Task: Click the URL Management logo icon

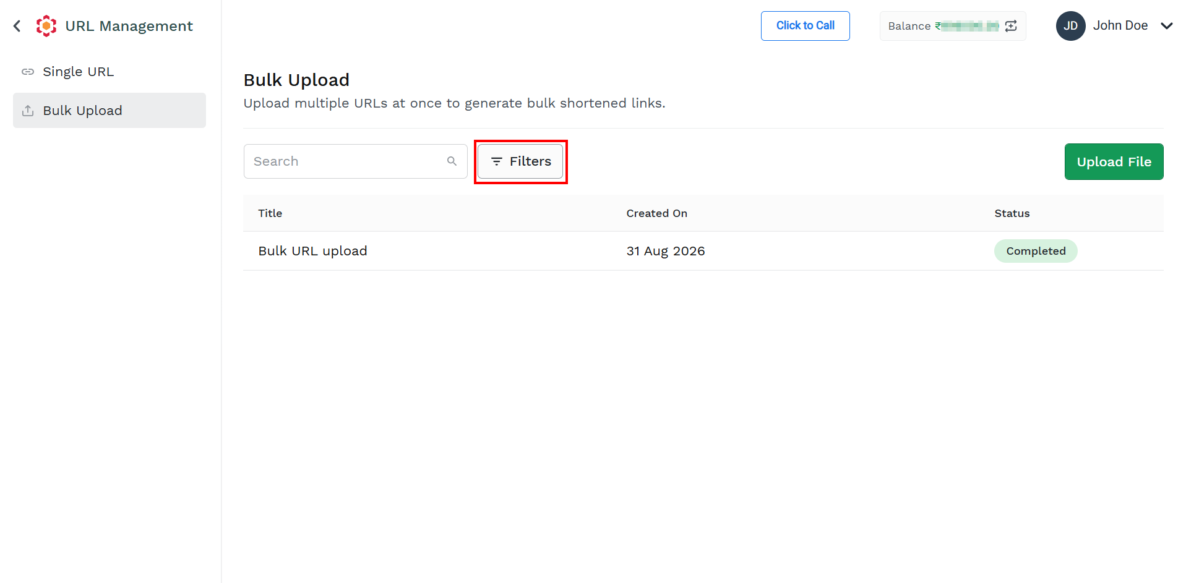Action: (46, 26)
